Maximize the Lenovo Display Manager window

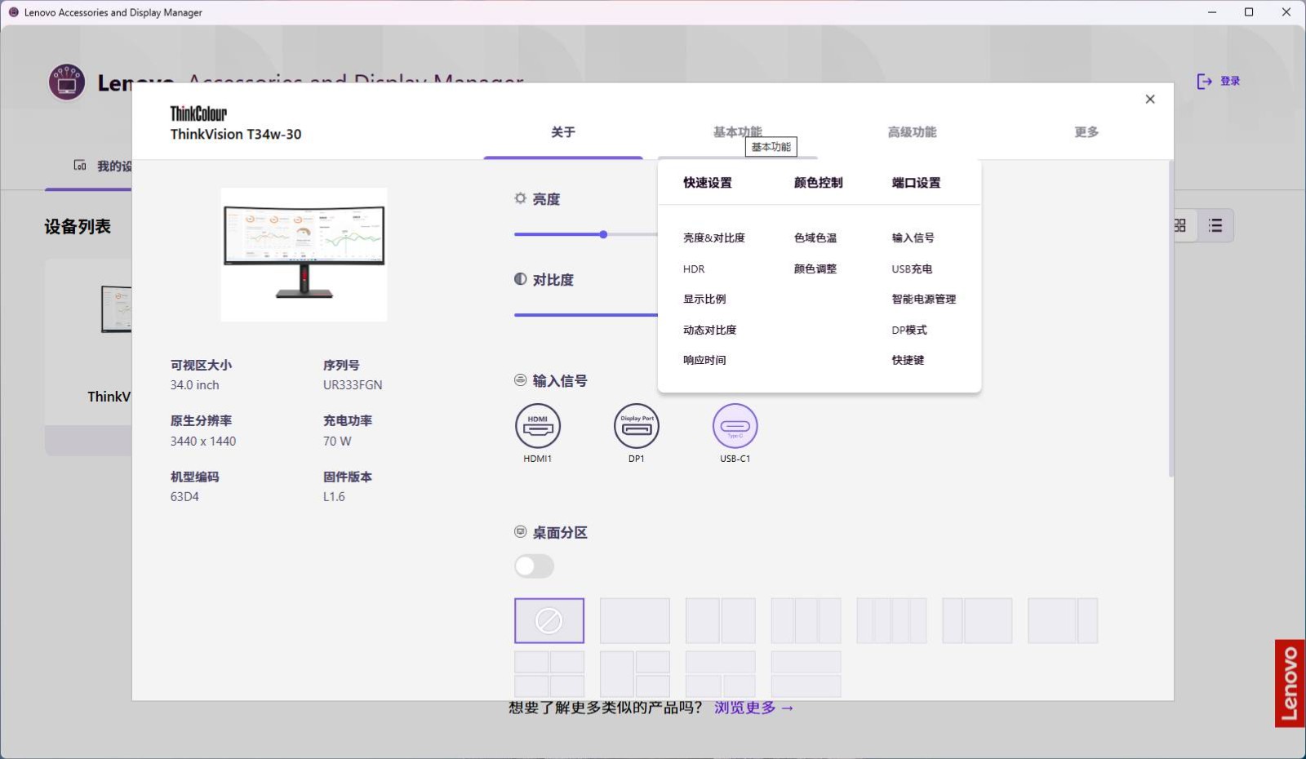click(x=1249, y=12)
